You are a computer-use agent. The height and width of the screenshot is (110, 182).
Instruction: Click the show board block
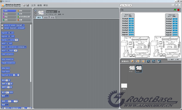(x=6, y=68)
